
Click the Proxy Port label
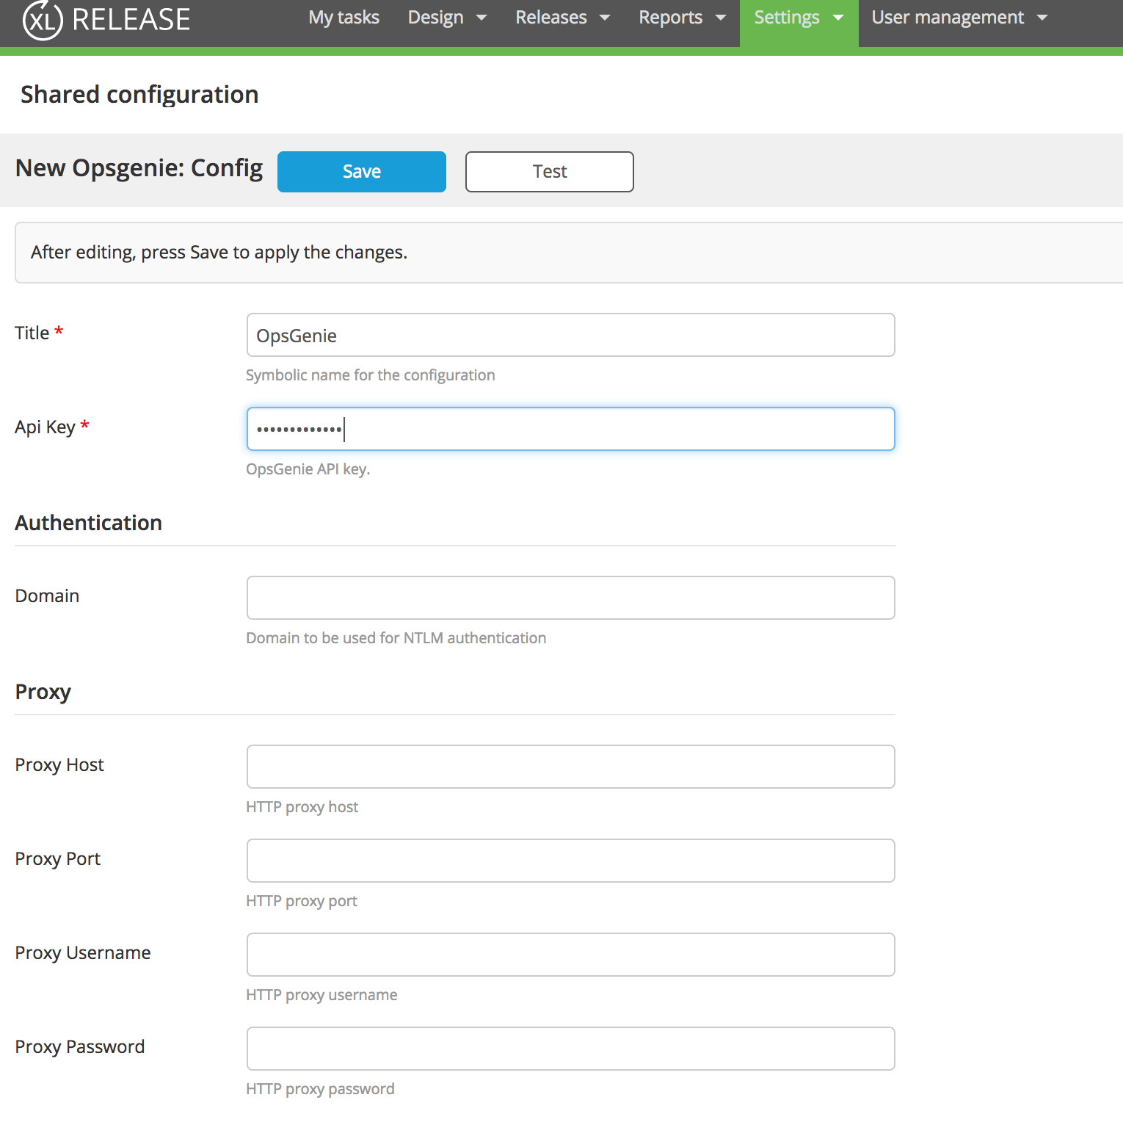coord(58,859)
